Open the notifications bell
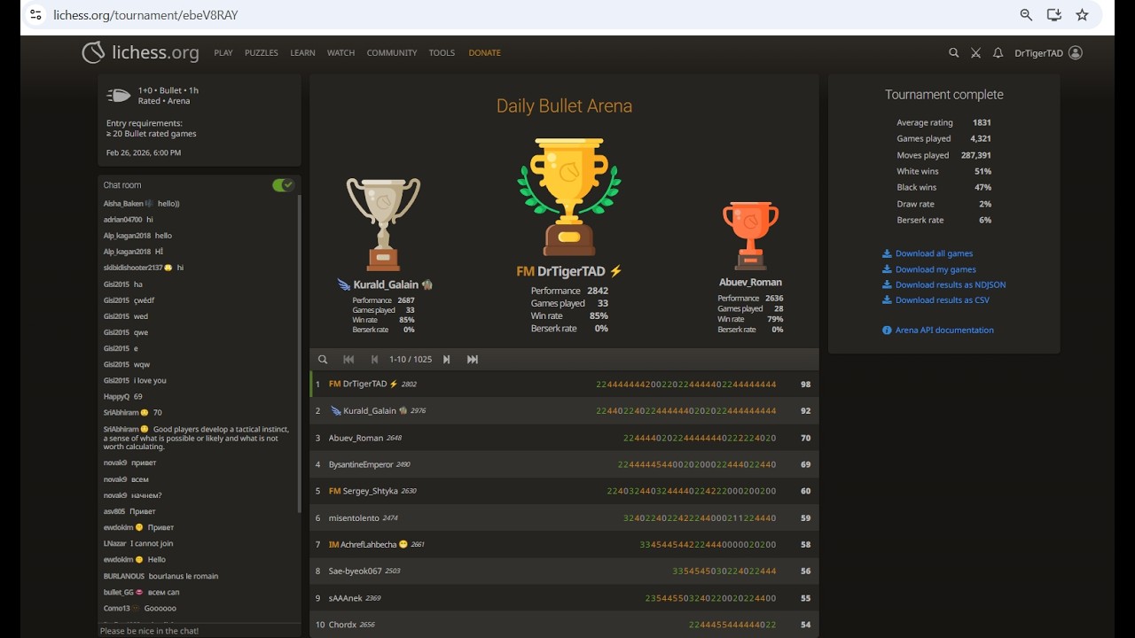1135x638 pixels. coord(998,53)
